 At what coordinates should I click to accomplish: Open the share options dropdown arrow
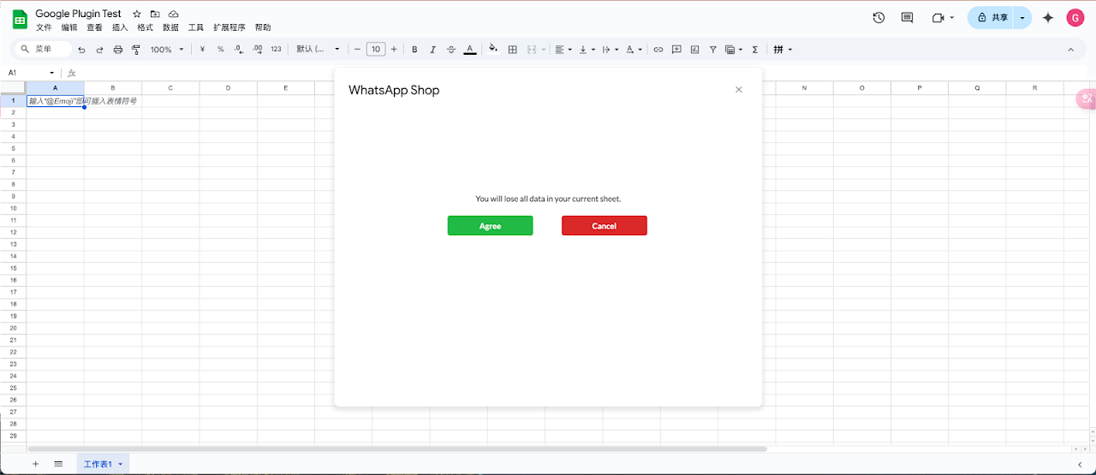click(x=1022, y=17)
